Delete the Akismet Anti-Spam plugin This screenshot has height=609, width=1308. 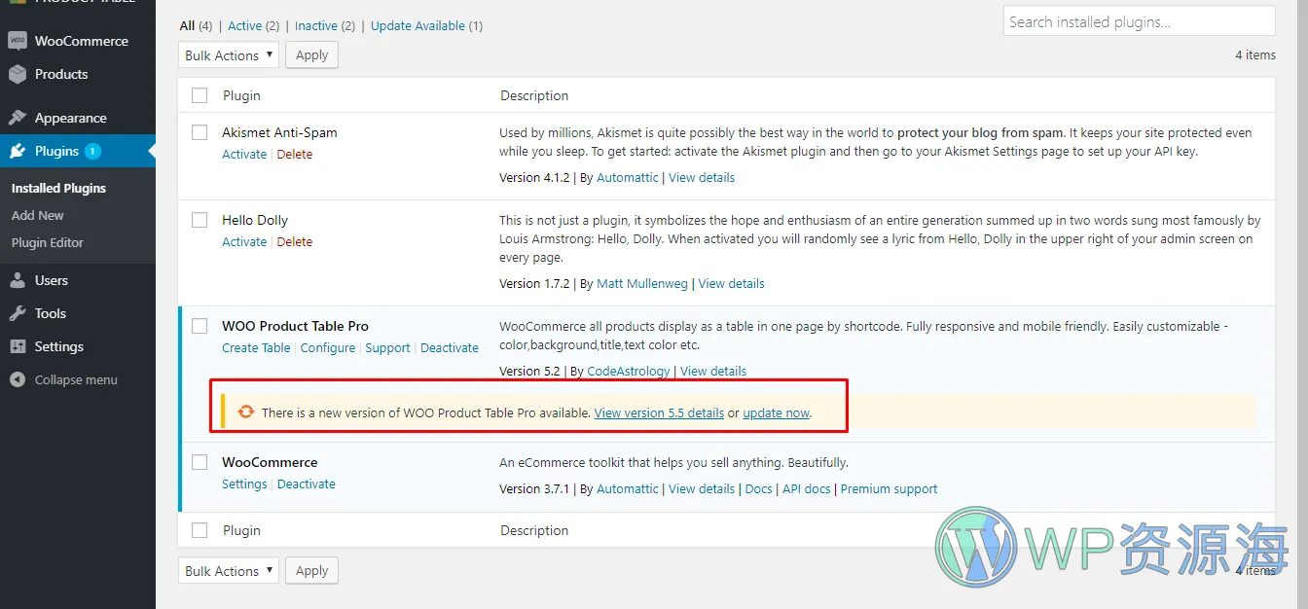(x=295, y=154)
